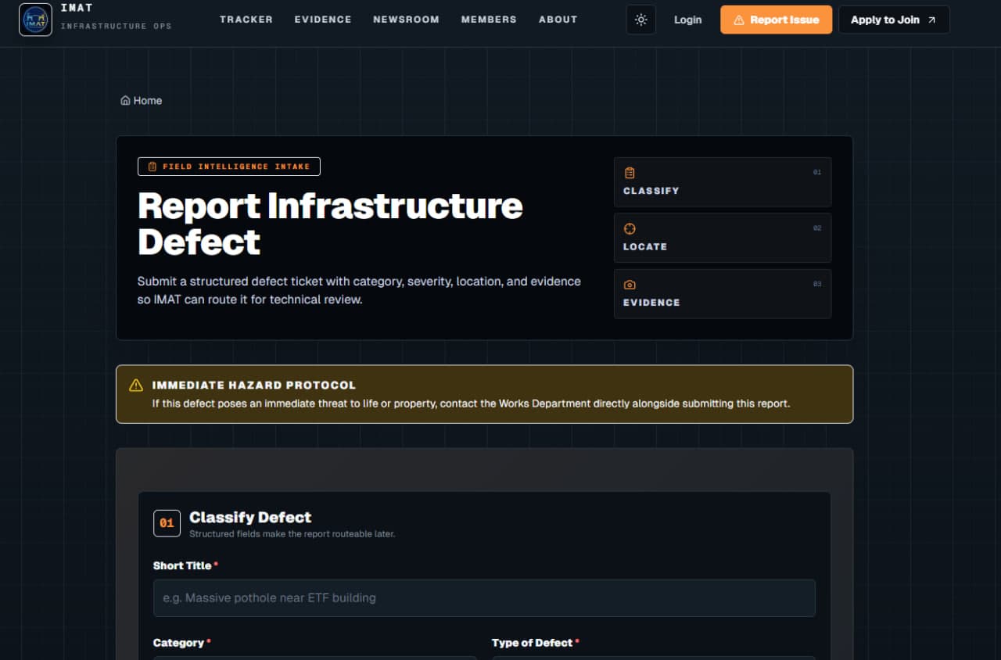Click the hazard warning triangle icon

[136, 385]
